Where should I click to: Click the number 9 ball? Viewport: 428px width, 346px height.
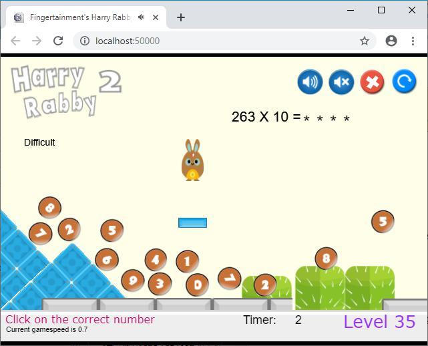coord(133,281)
